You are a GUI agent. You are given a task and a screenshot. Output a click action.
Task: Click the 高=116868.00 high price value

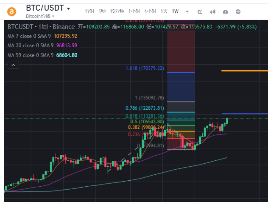click(128, 27)
